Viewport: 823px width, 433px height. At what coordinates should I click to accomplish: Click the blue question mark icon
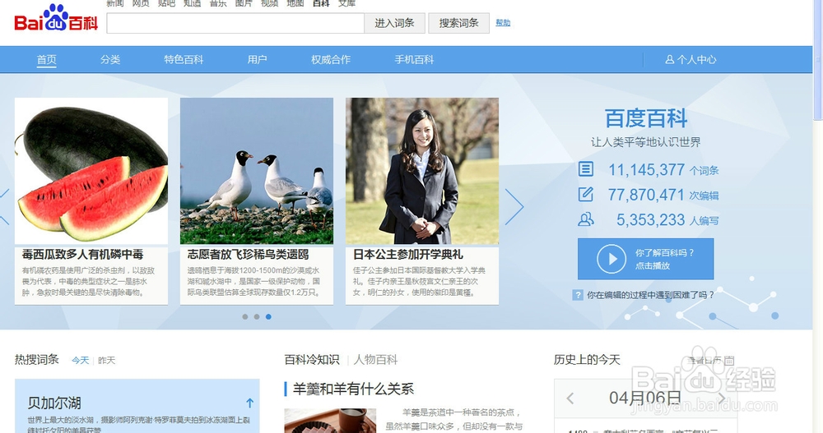(578, 295)
